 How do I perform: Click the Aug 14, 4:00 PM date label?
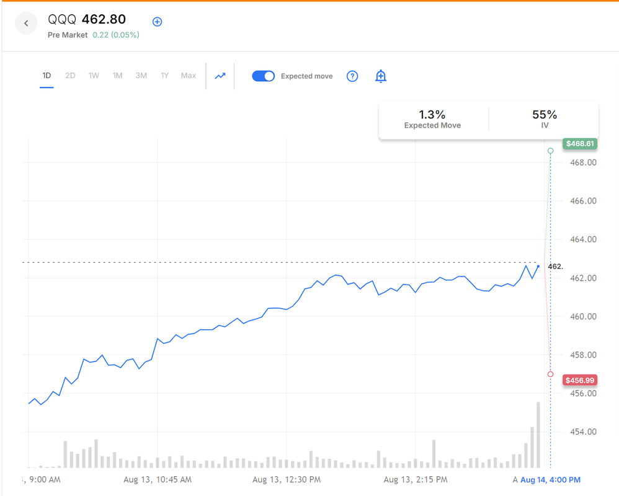[550, 480]
